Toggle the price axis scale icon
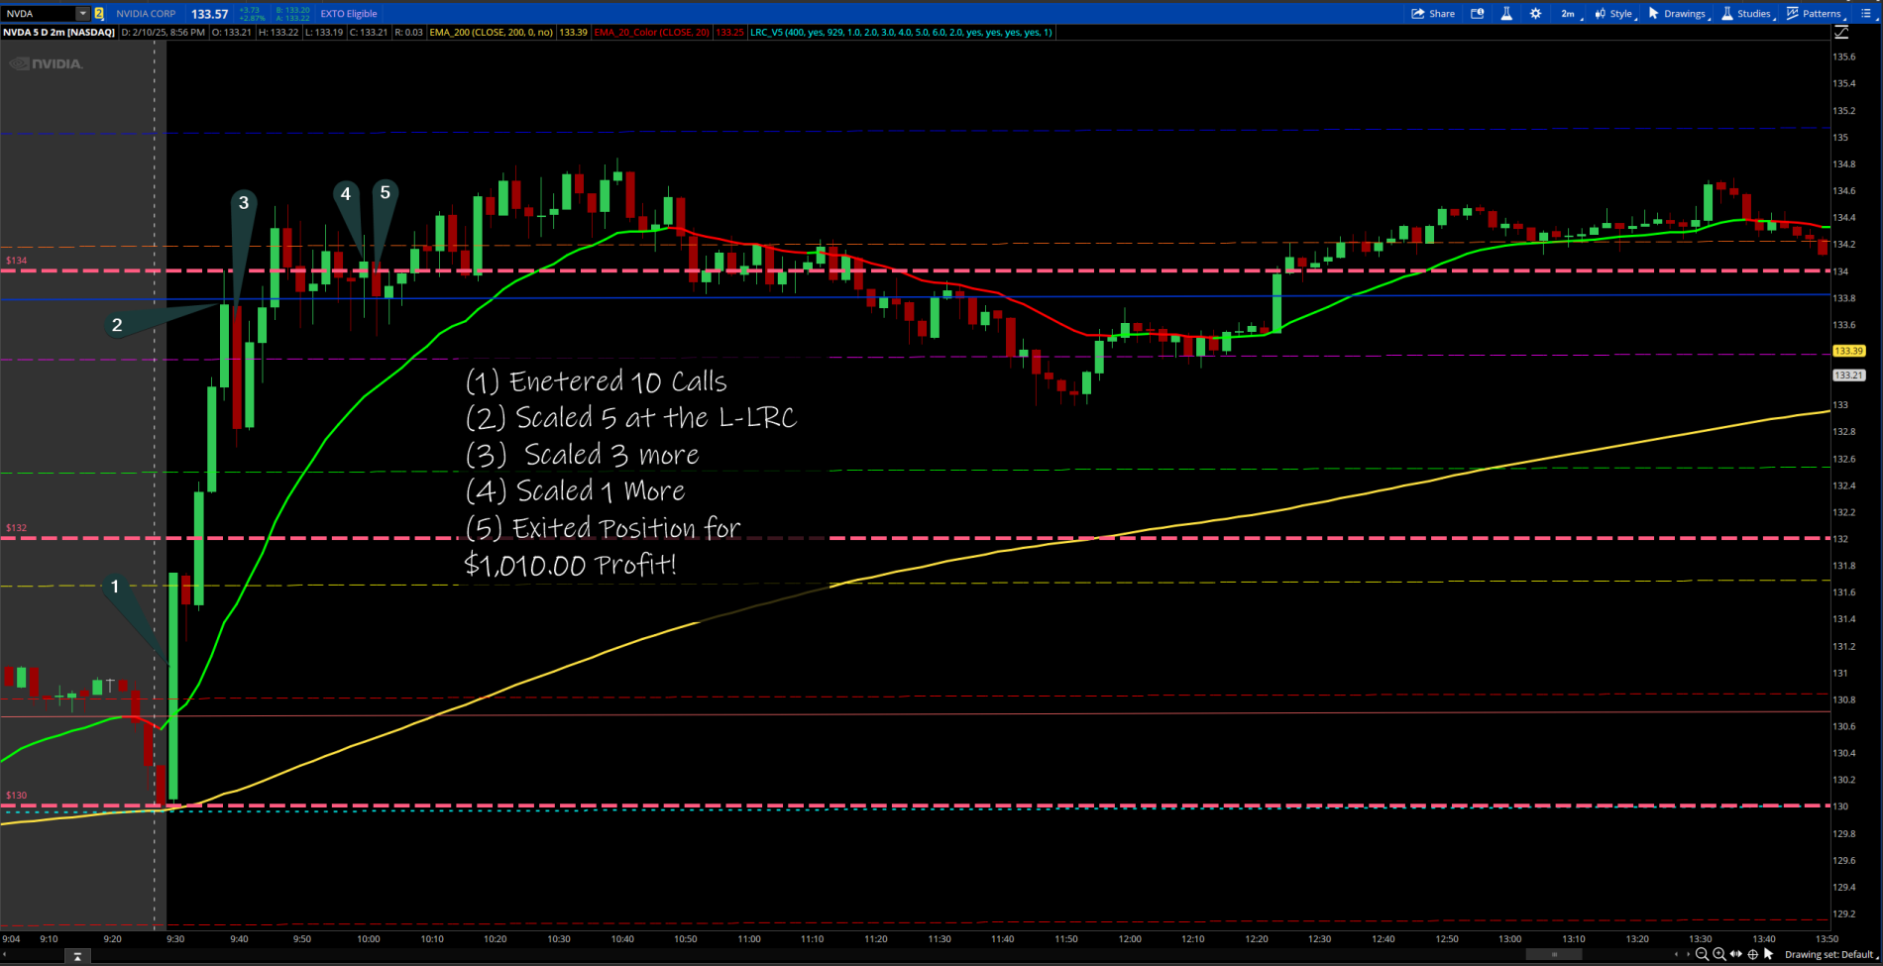The image size is (1883, 966). [x=1841, y=33]
